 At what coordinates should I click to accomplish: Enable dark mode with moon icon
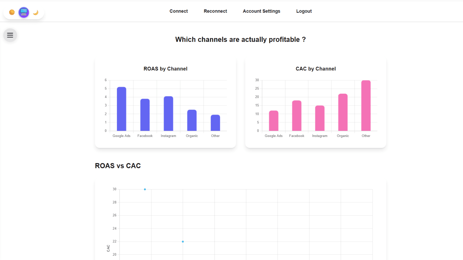pyautogui.click(x=36, y=12)
